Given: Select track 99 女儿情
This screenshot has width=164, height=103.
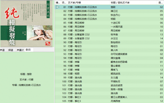Looking at the screenshot, I should pyautogui.click(x=109, y=78).
